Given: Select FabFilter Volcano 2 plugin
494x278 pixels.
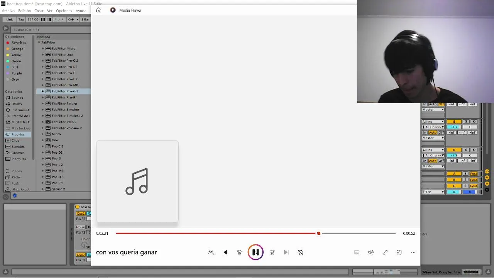Looking at the screenshot, I should [x=66, y=128].
